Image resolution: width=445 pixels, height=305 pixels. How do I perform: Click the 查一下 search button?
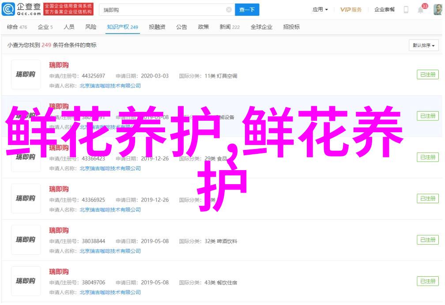click(x=247, y=10)
